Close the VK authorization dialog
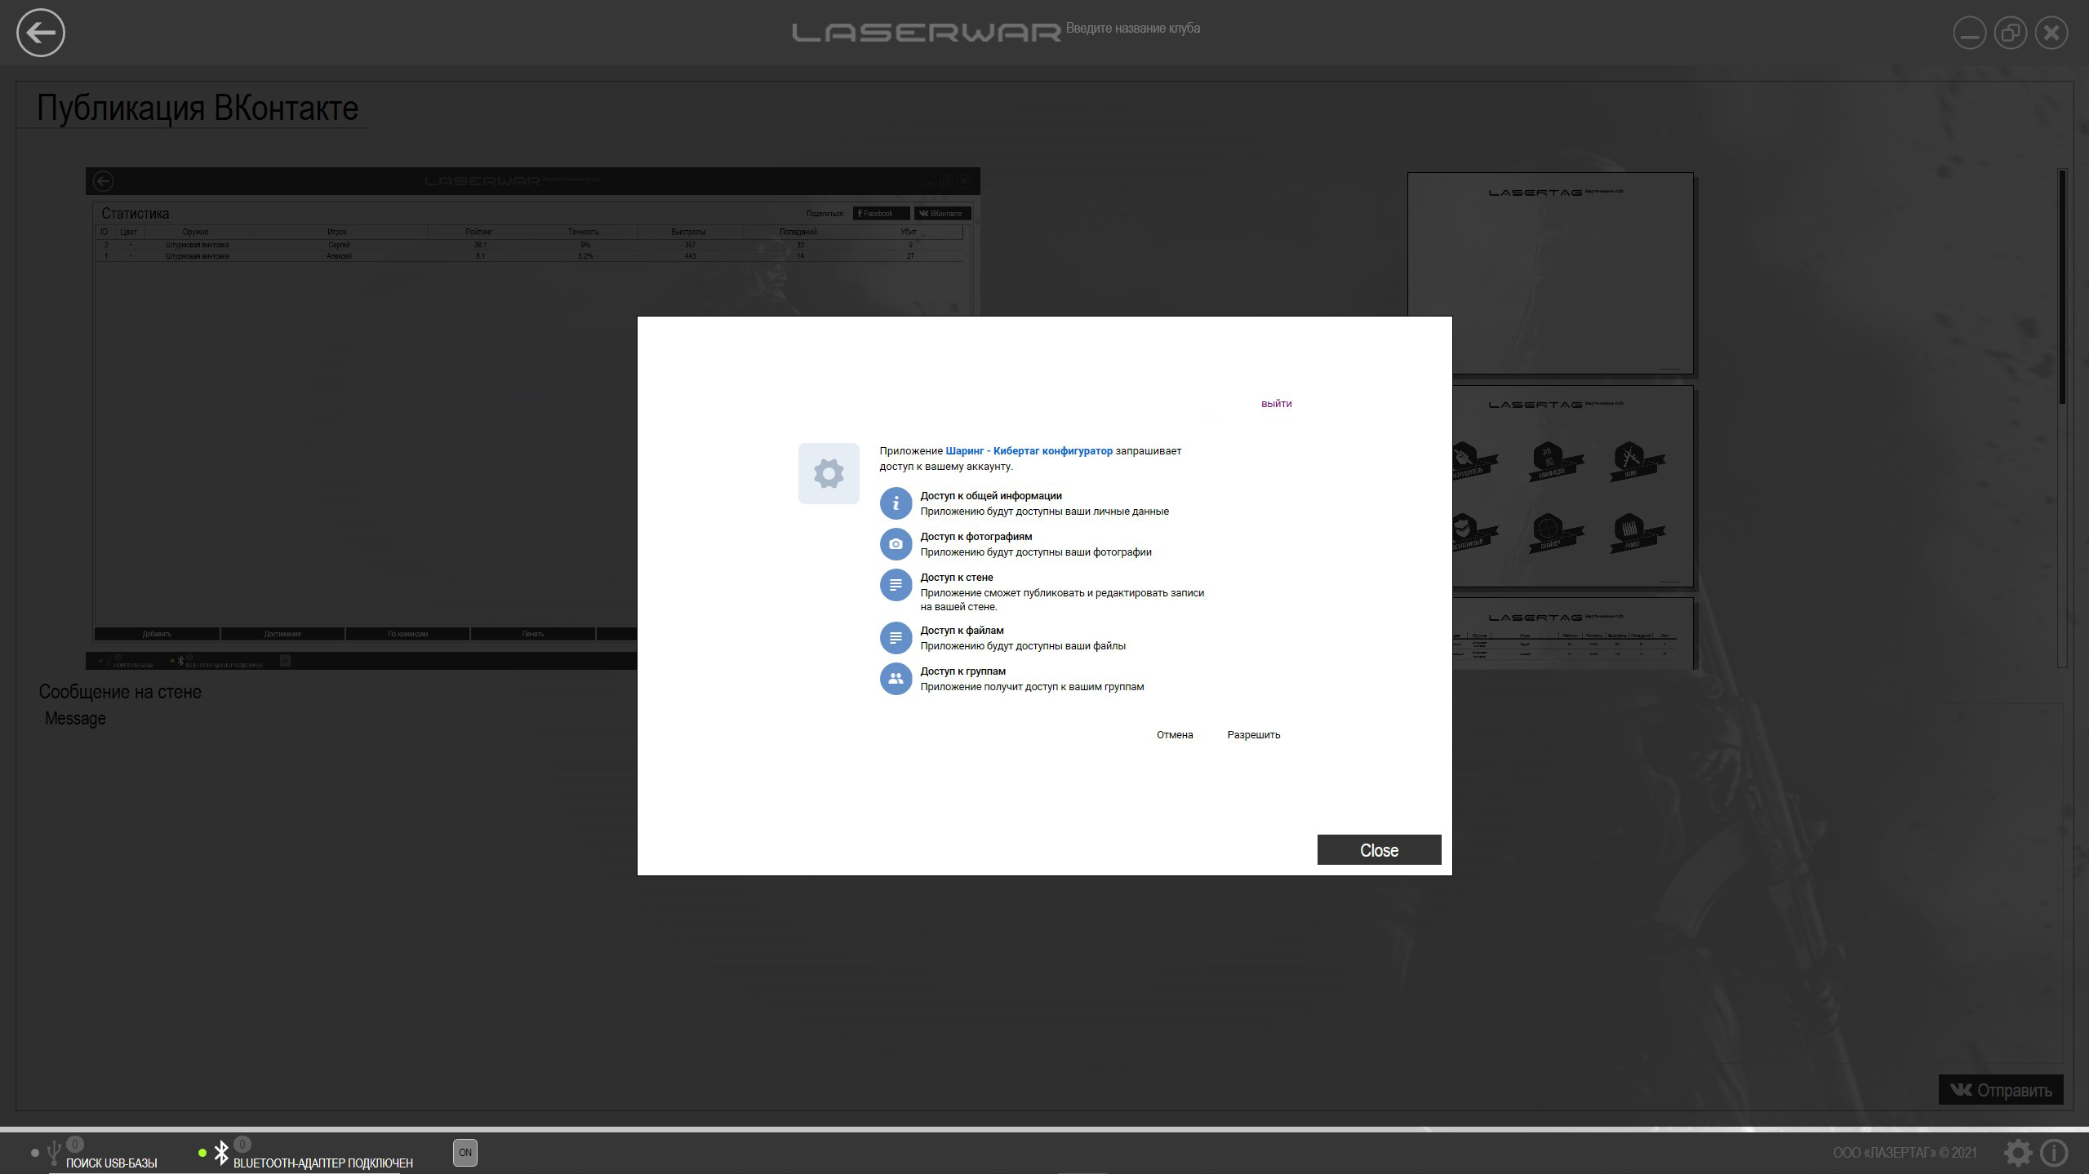This screenshot has height=1174, width=2089. tap(1378, 849)
